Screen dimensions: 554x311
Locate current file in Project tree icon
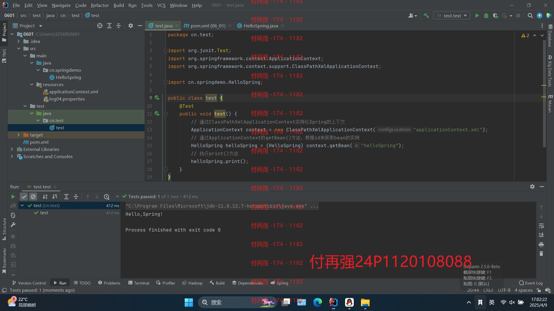(100, 26)
